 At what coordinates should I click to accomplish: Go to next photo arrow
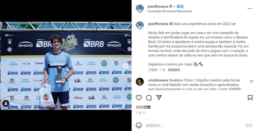[126, 66]
